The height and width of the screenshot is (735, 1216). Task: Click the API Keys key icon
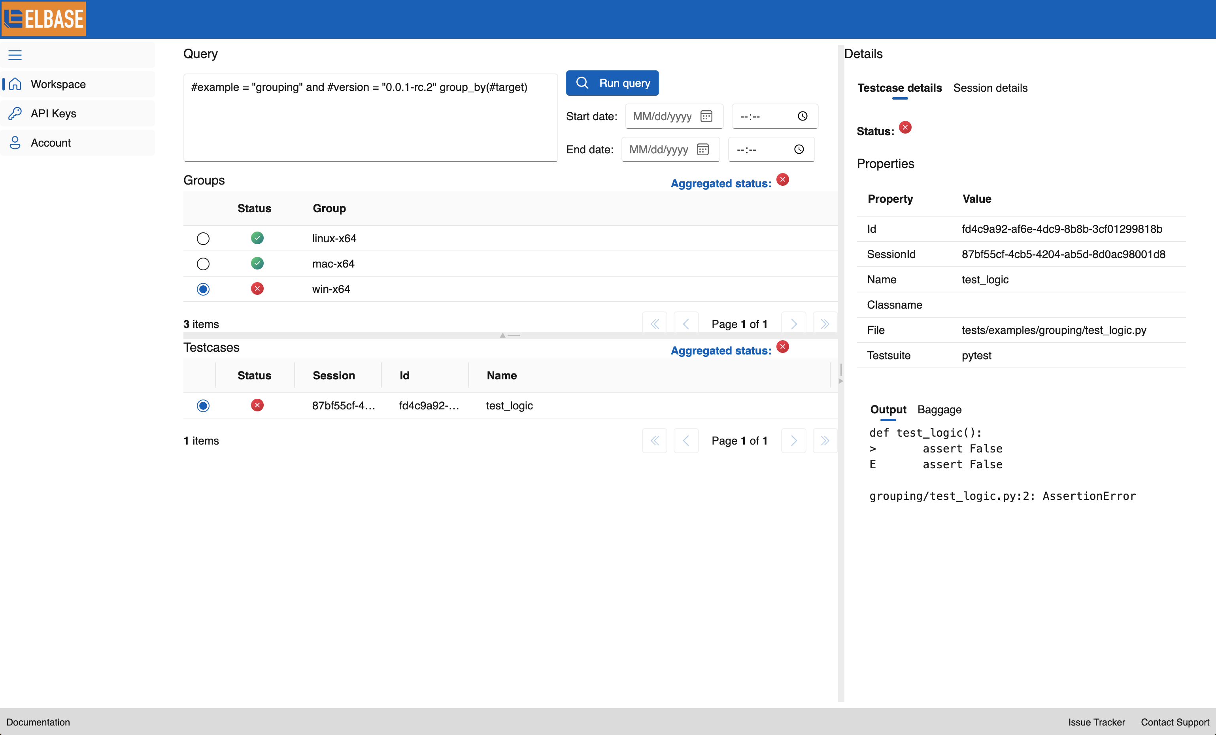click(15, 113)
